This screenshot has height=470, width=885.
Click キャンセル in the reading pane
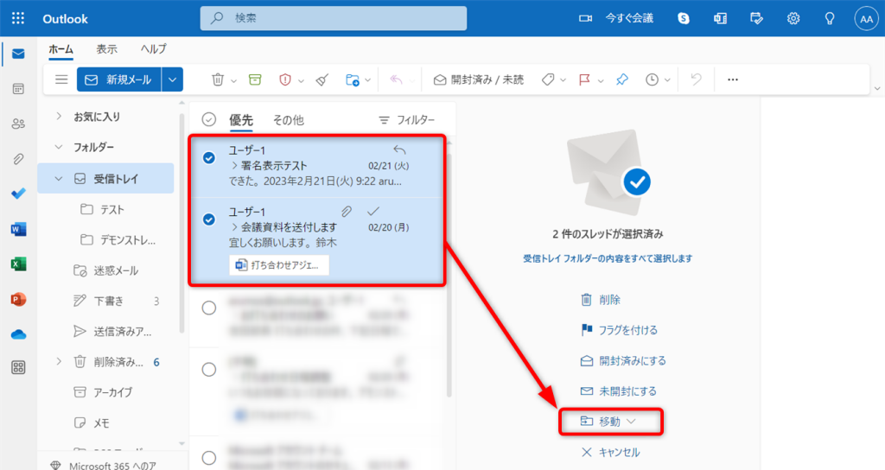pyautogui.click(x=611, y=452)
